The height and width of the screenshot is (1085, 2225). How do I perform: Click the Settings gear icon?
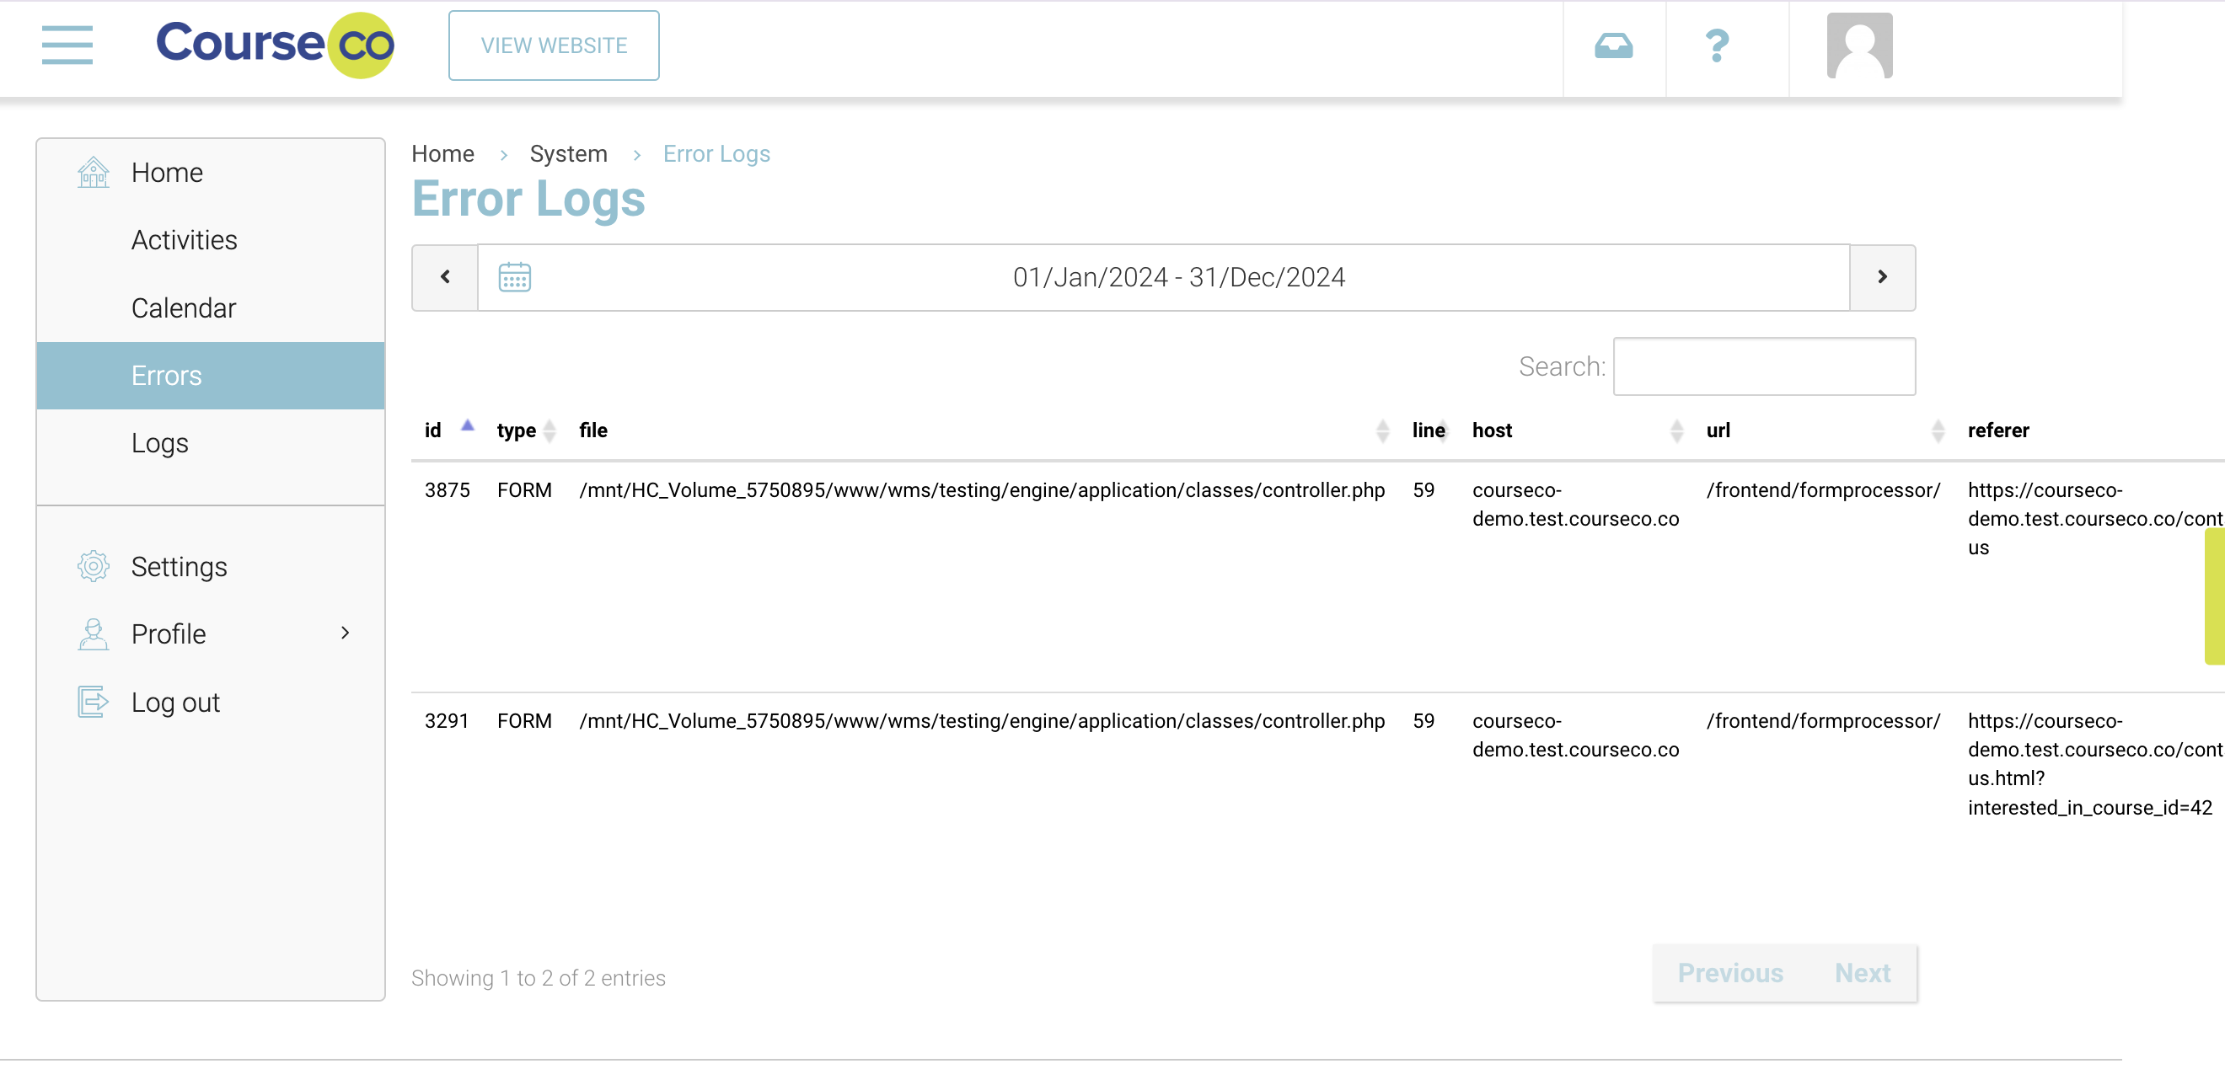click(93, 565)
